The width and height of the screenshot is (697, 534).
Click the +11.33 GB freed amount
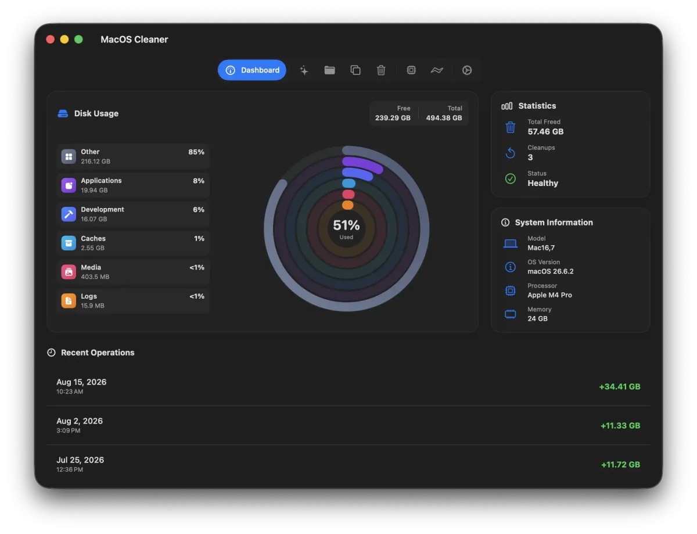point(620,425)
